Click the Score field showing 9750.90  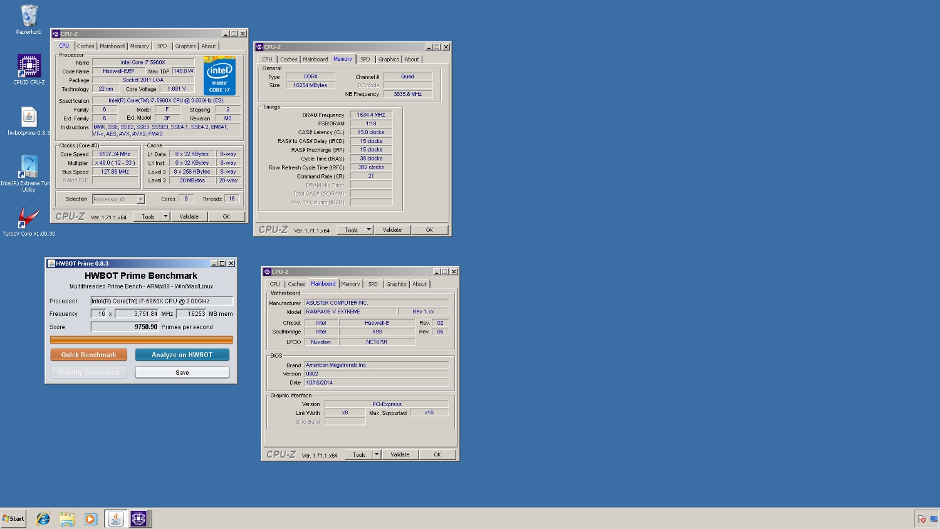[x=125, y=327]
